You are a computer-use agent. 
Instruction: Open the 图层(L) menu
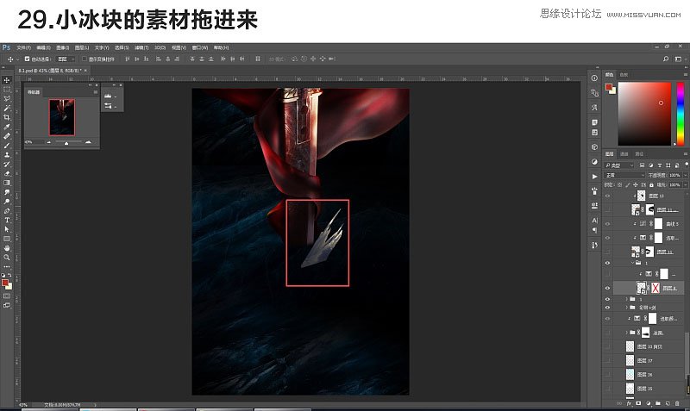82,47
